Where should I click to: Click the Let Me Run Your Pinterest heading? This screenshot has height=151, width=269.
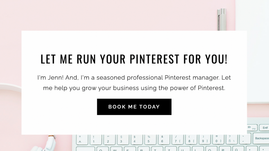point(134,59)
